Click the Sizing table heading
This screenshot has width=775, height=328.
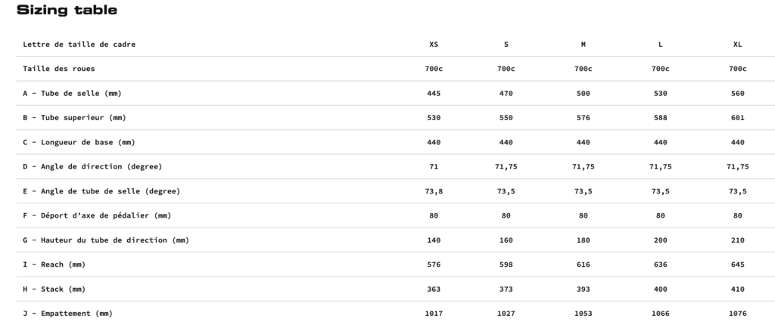pyautogui.click(x=67, y=11)
